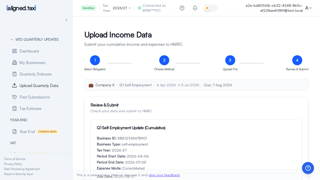
Task: Click the aligned.tax logo
Action: [x=21, y=8]
